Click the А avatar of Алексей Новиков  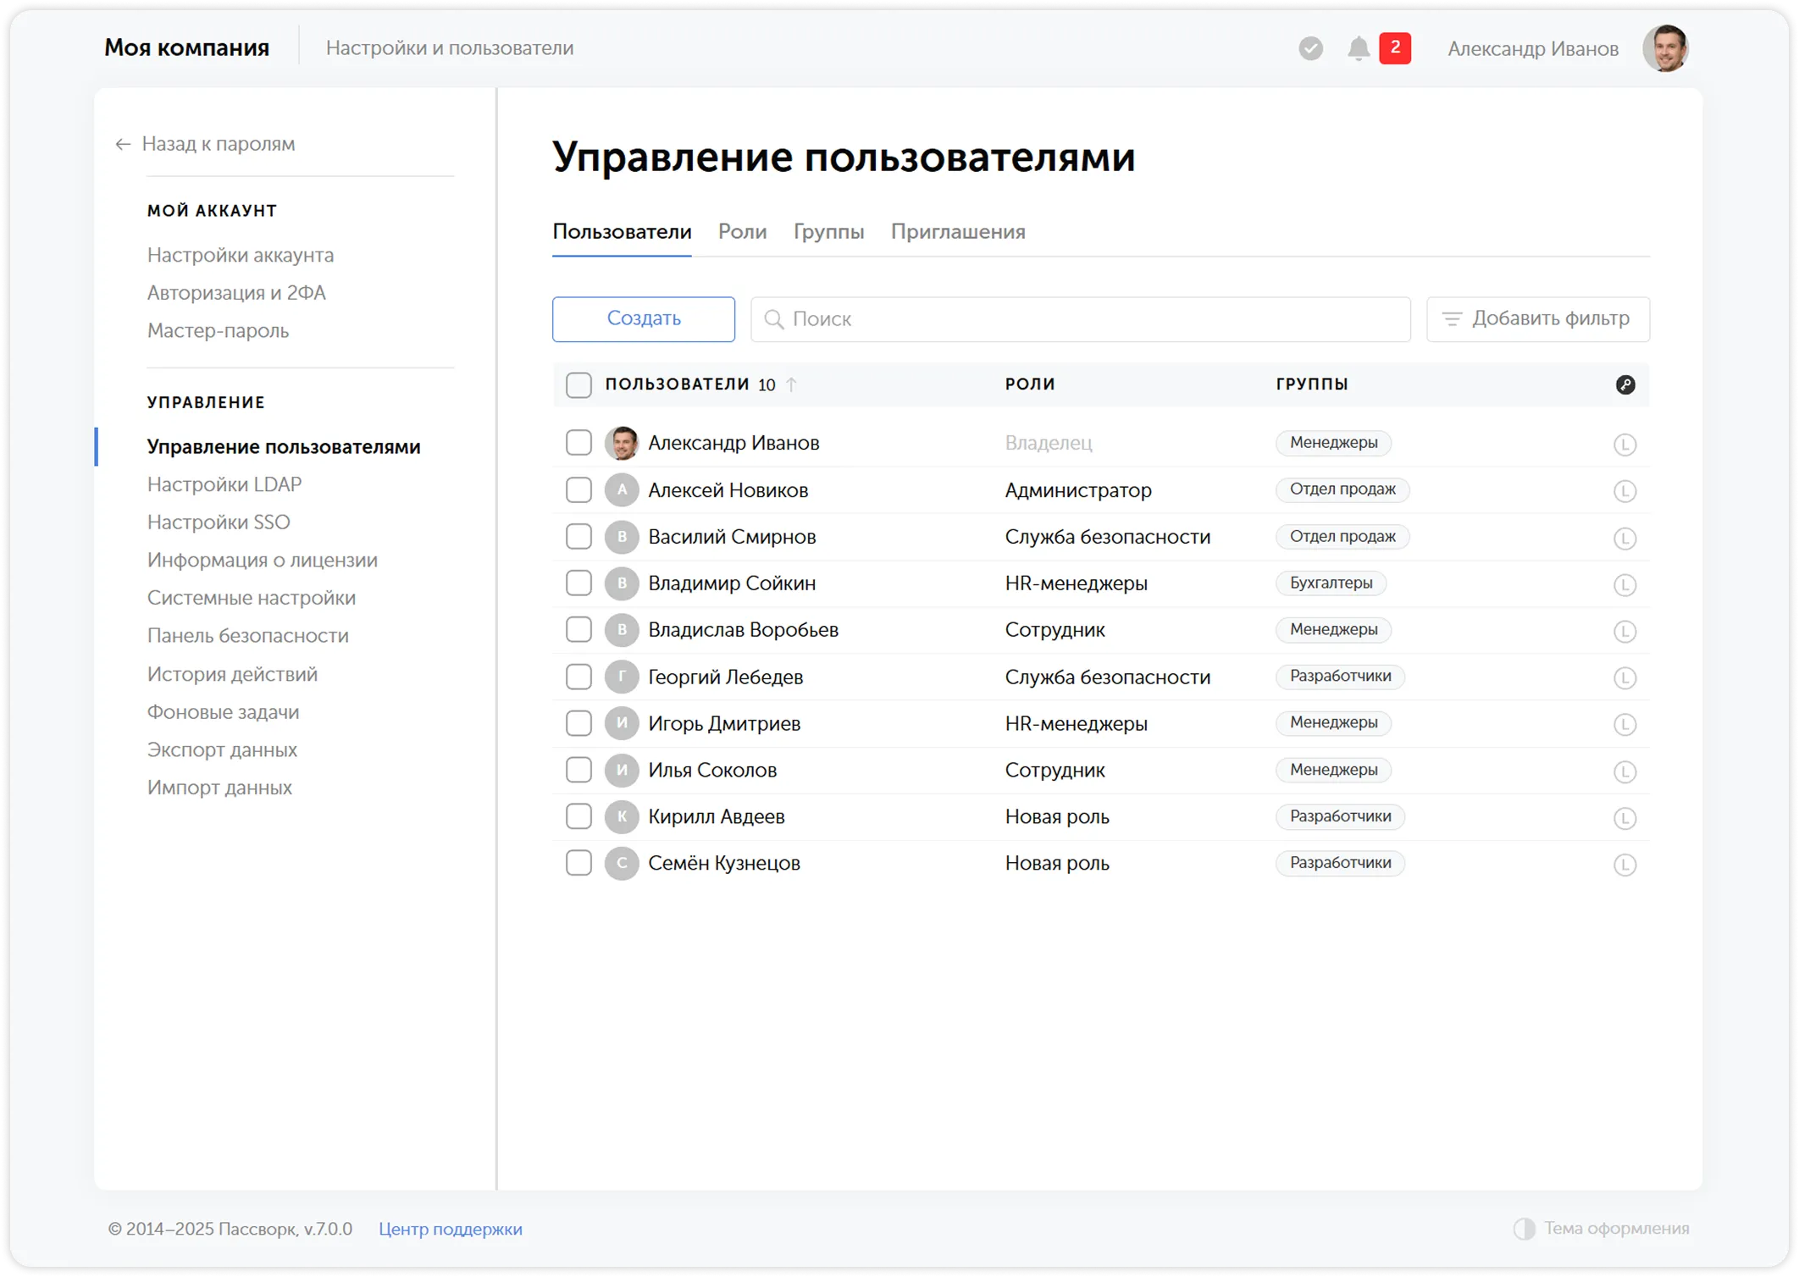(x=622, y=489)
